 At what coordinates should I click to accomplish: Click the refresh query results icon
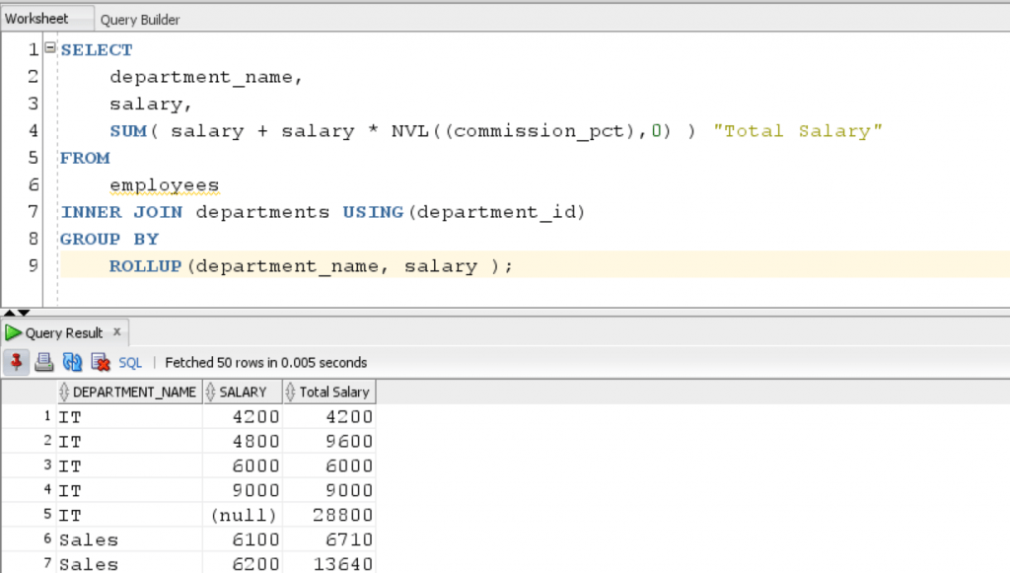(x=72, y=362)
